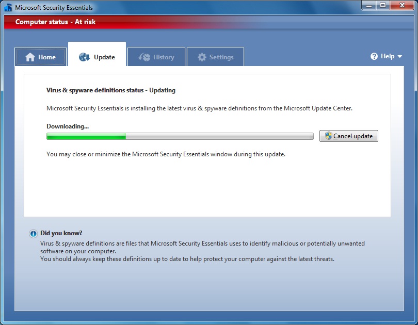Switch to the History tab

[156, 57]
